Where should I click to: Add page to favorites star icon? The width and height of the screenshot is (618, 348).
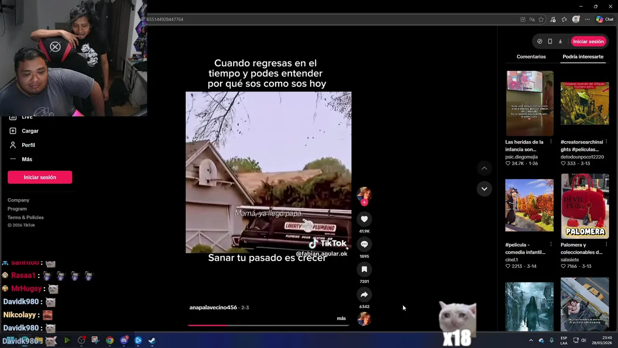[x=541, y=19]
